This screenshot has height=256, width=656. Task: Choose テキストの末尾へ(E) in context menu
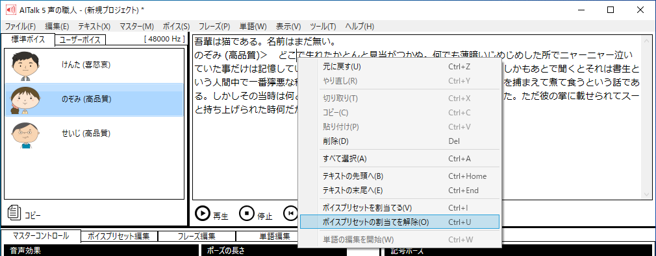click(x=399, y=191)
